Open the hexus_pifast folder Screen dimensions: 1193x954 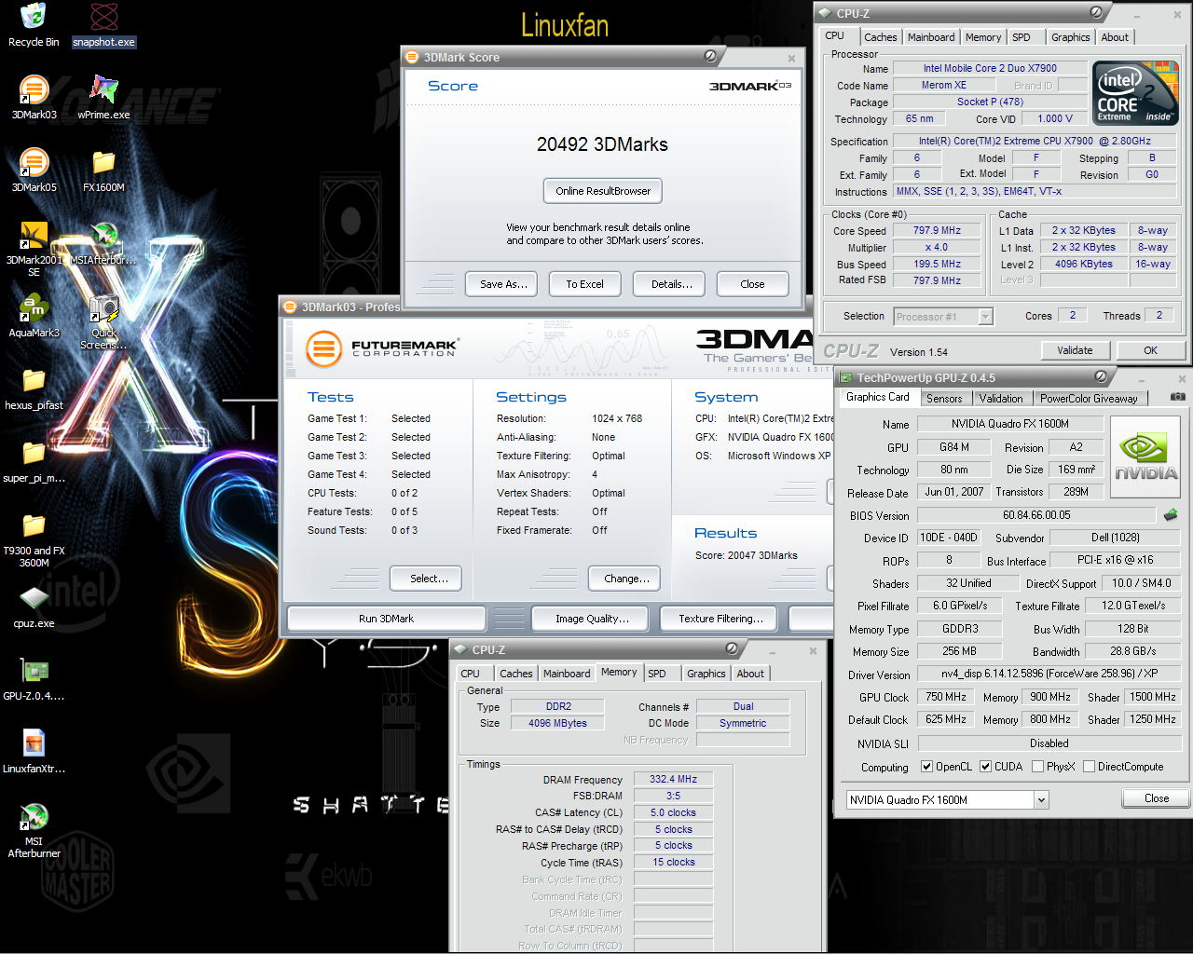coord(34,388)
